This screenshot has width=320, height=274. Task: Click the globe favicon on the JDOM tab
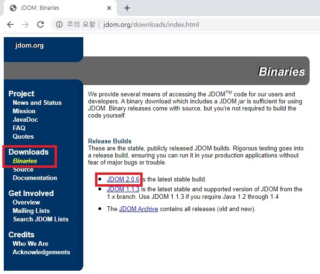tap(13, 8)
